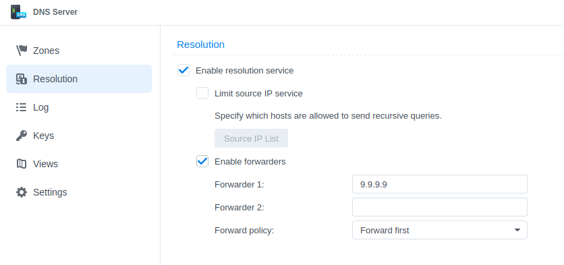564x265 pixels.
Task: Click the DNS Server app icon
Action: (18, 12)
